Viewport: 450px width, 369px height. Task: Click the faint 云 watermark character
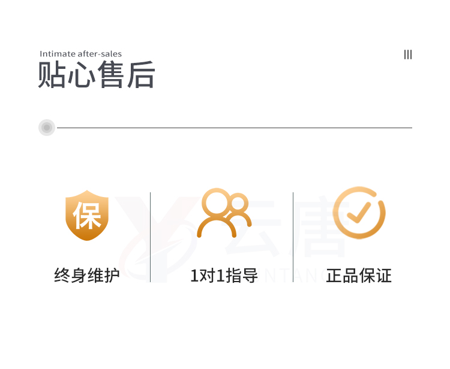[x=253, y=228]
